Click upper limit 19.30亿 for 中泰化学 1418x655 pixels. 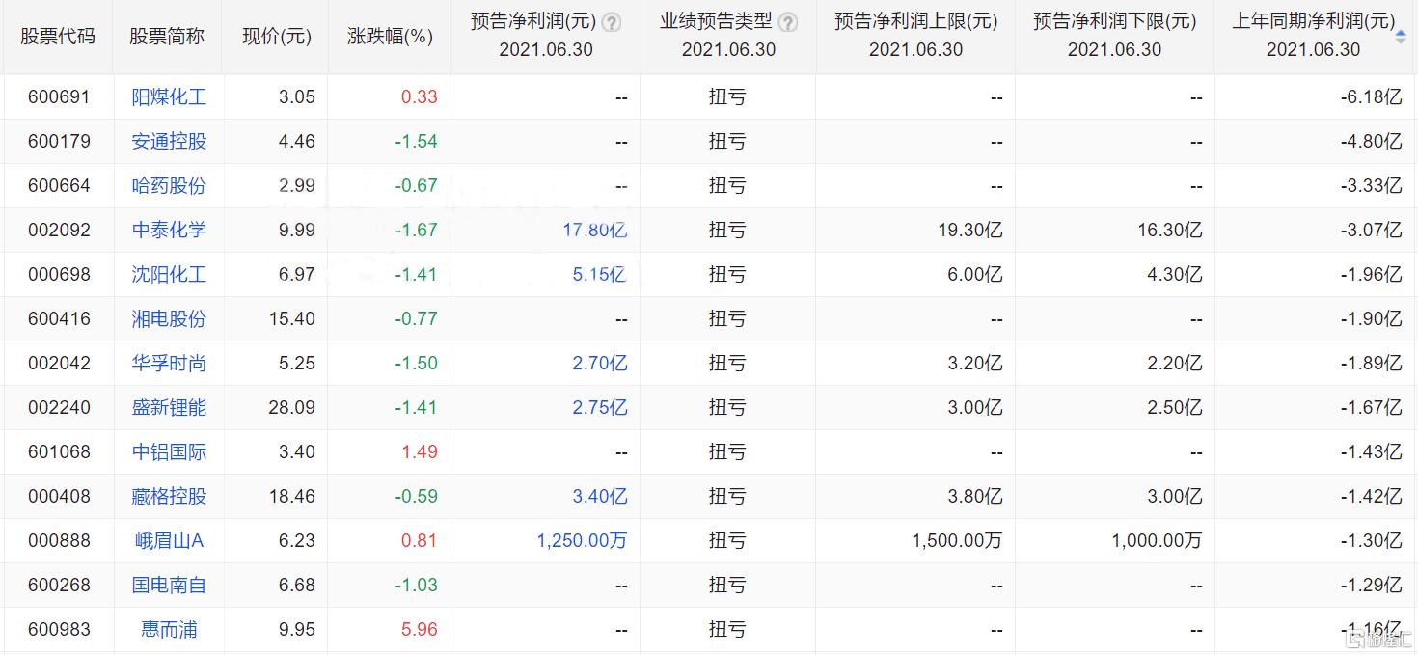tap(969, 230)
